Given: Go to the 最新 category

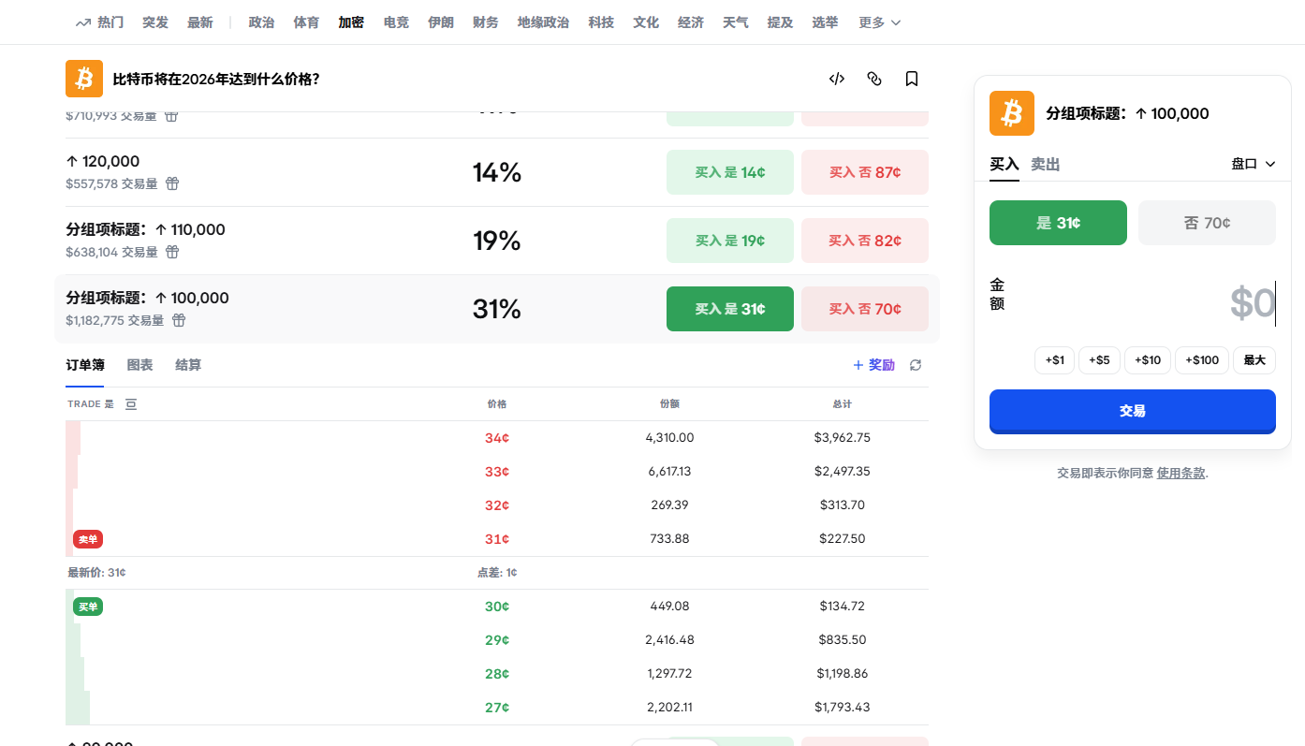Looking at the screenshot, I should pyautogui.click(x=200, y=22).
